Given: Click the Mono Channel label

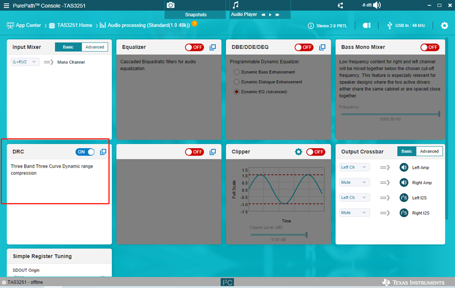Looking at the screenshot, I should [71, 62].
